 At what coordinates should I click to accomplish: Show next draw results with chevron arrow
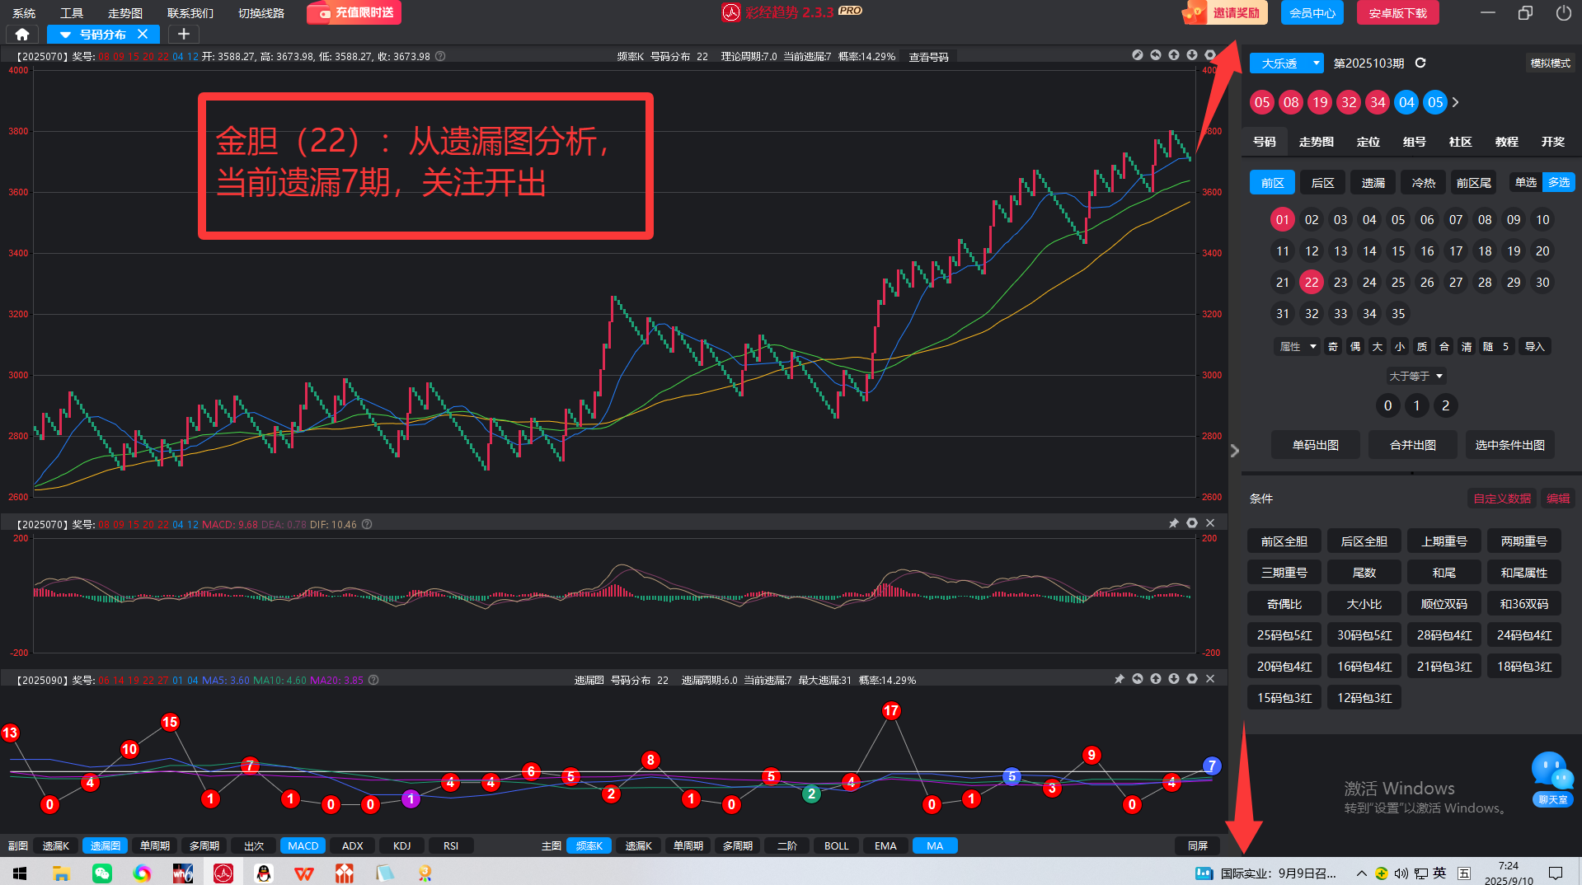click(1456, 102)
